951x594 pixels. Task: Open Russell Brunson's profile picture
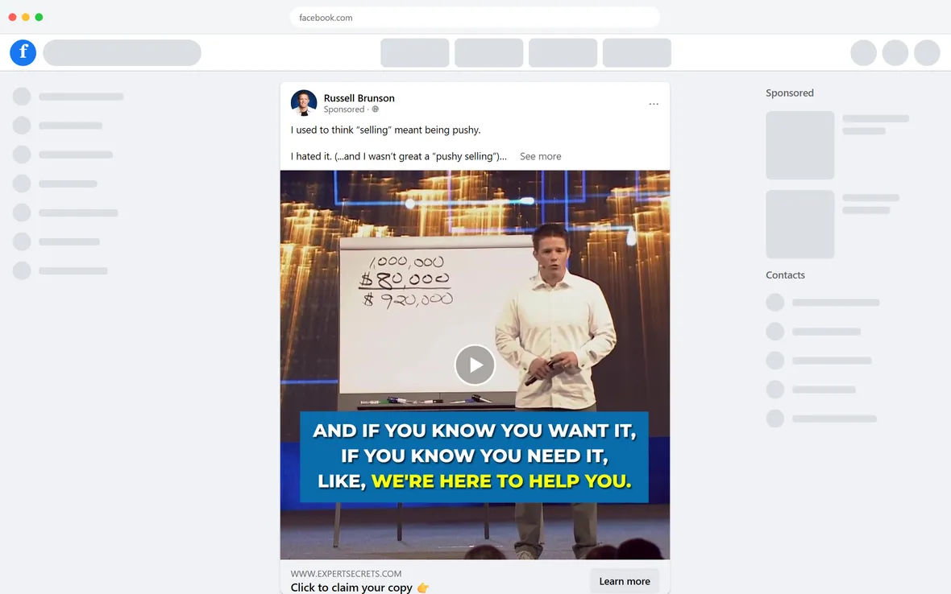tap(304, 103)
